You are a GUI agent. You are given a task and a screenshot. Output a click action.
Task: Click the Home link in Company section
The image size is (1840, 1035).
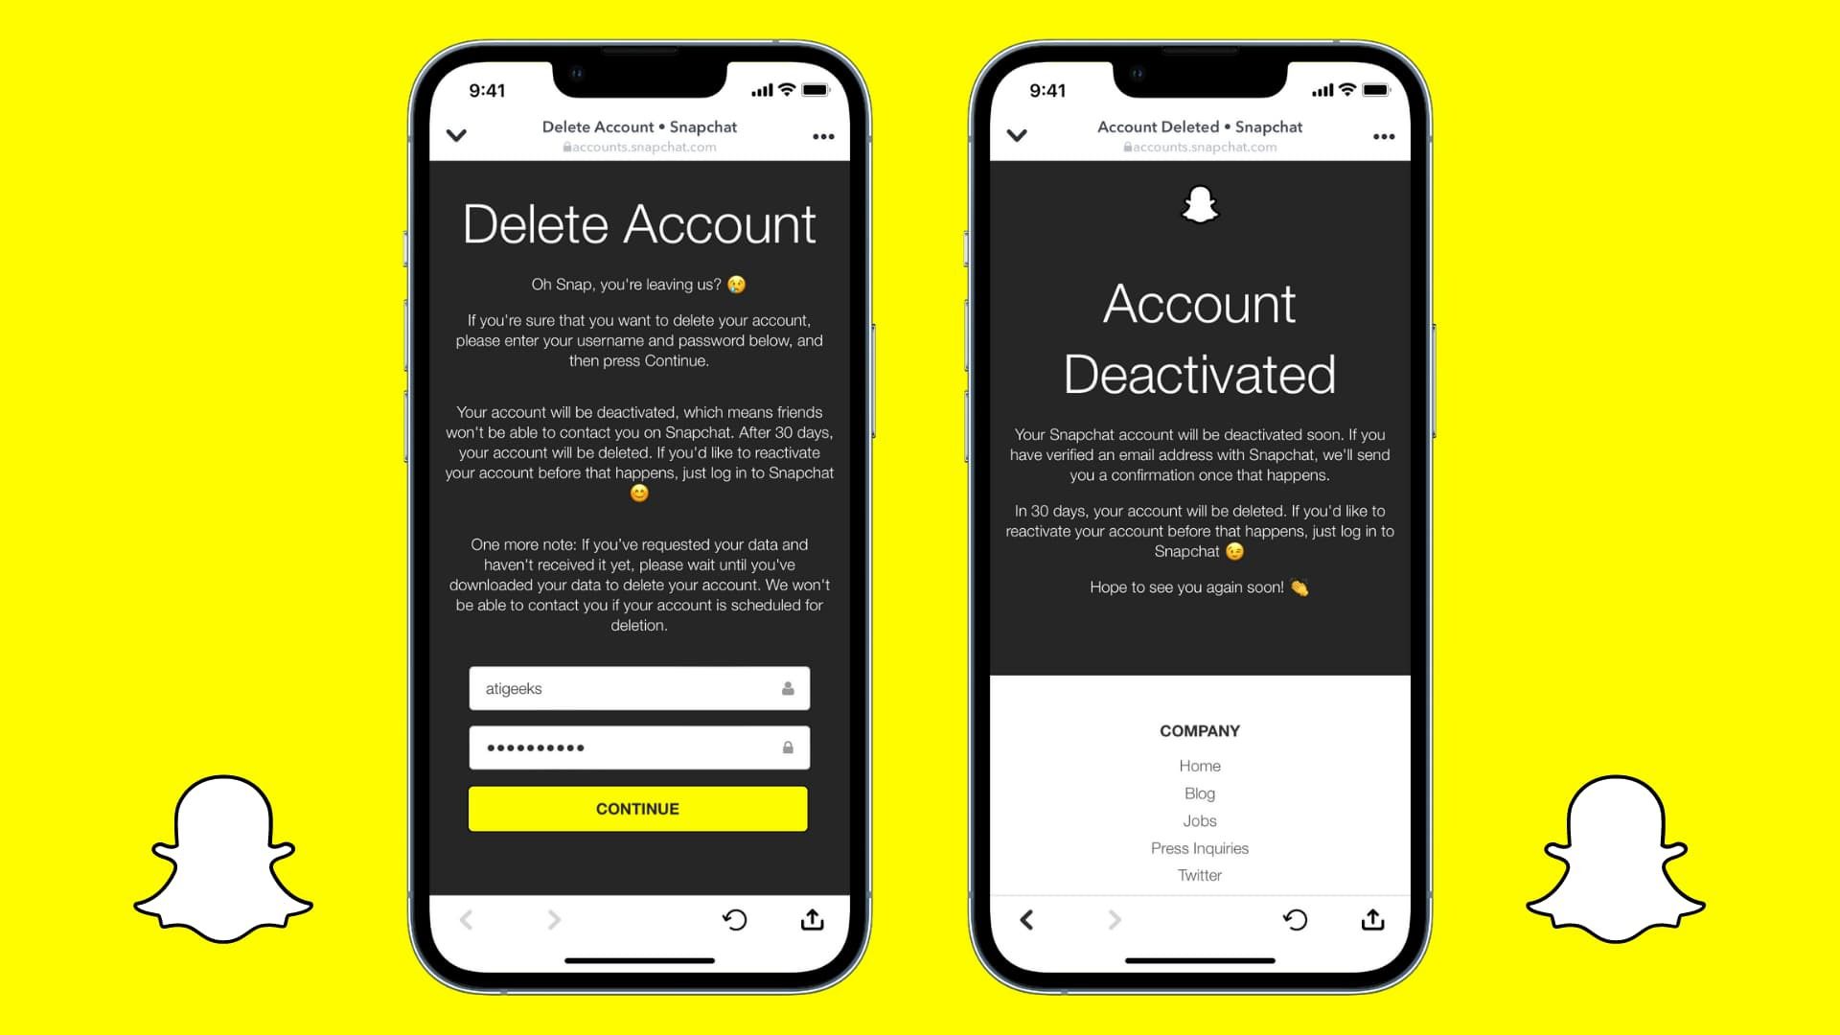(x=1198, y=766)
